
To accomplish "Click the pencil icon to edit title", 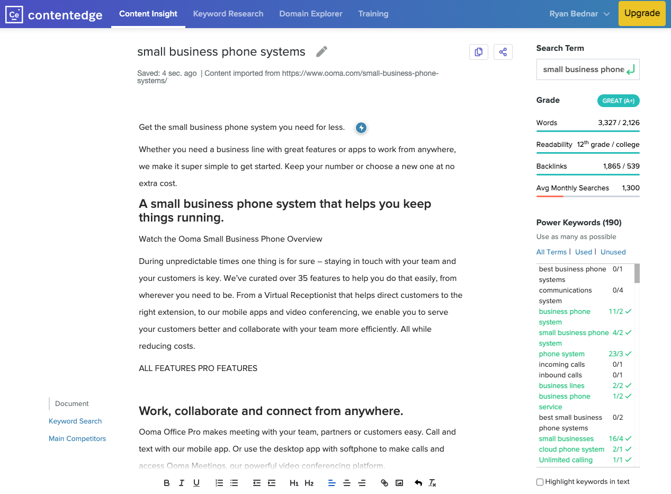I will pyautogui.click(x=321, y=51).
